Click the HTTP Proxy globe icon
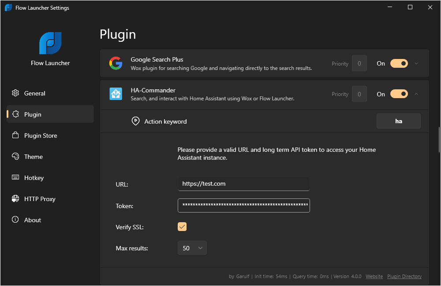 pos(16,199)
